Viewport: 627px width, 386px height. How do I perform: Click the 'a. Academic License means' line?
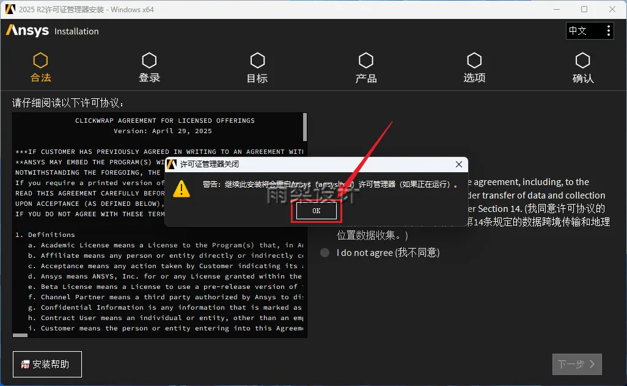(166, 246)
